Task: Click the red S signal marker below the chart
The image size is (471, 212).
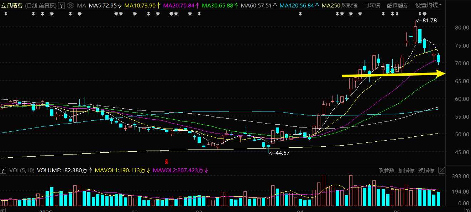Action: (x=166, y=161)
